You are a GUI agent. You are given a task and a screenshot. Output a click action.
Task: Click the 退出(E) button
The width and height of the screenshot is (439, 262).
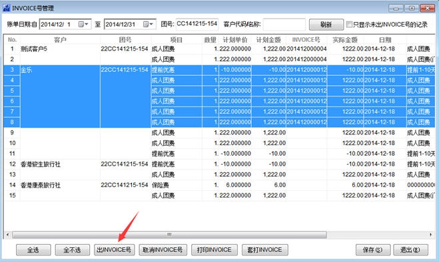tap(410, 249)
